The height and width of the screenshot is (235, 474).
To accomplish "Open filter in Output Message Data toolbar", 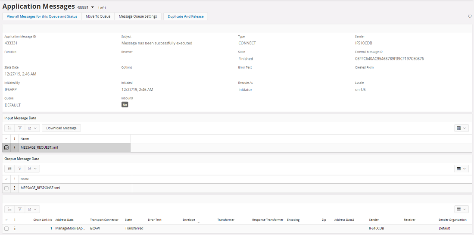I will [20, 169].
